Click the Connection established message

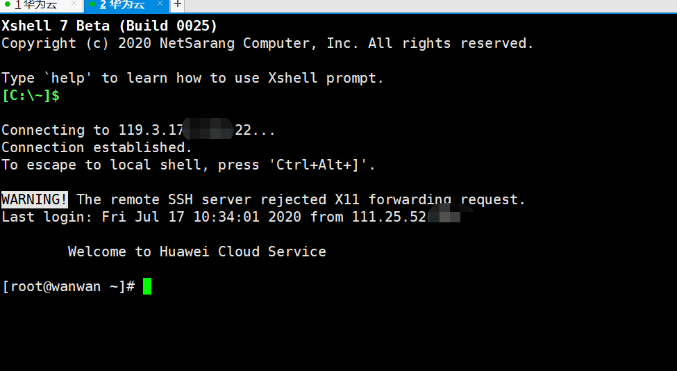(x=97, y=147)
